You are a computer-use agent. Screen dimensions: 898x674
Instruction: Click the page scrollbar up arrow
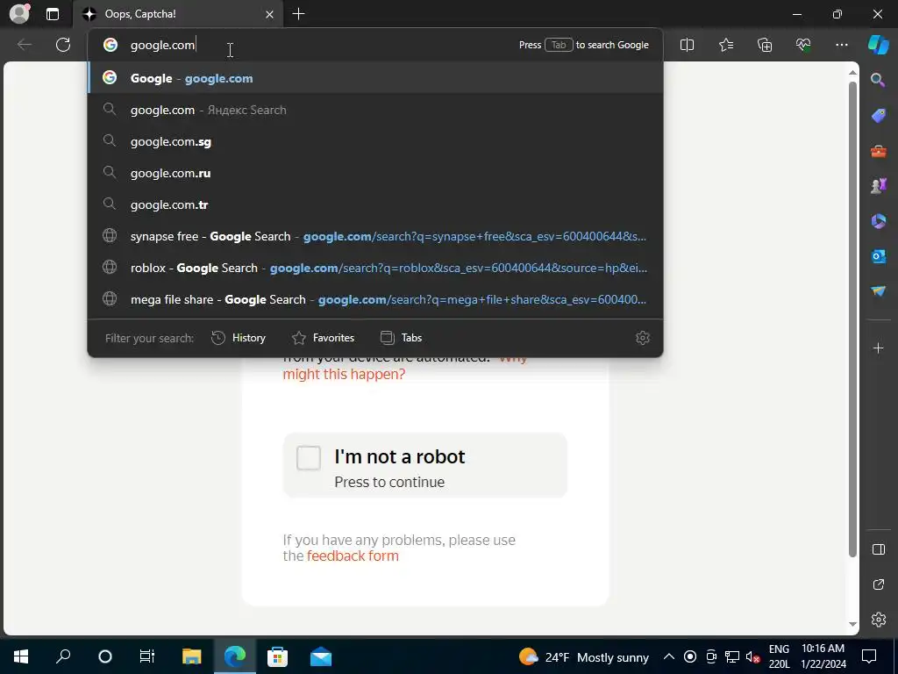tap(852, 72)
